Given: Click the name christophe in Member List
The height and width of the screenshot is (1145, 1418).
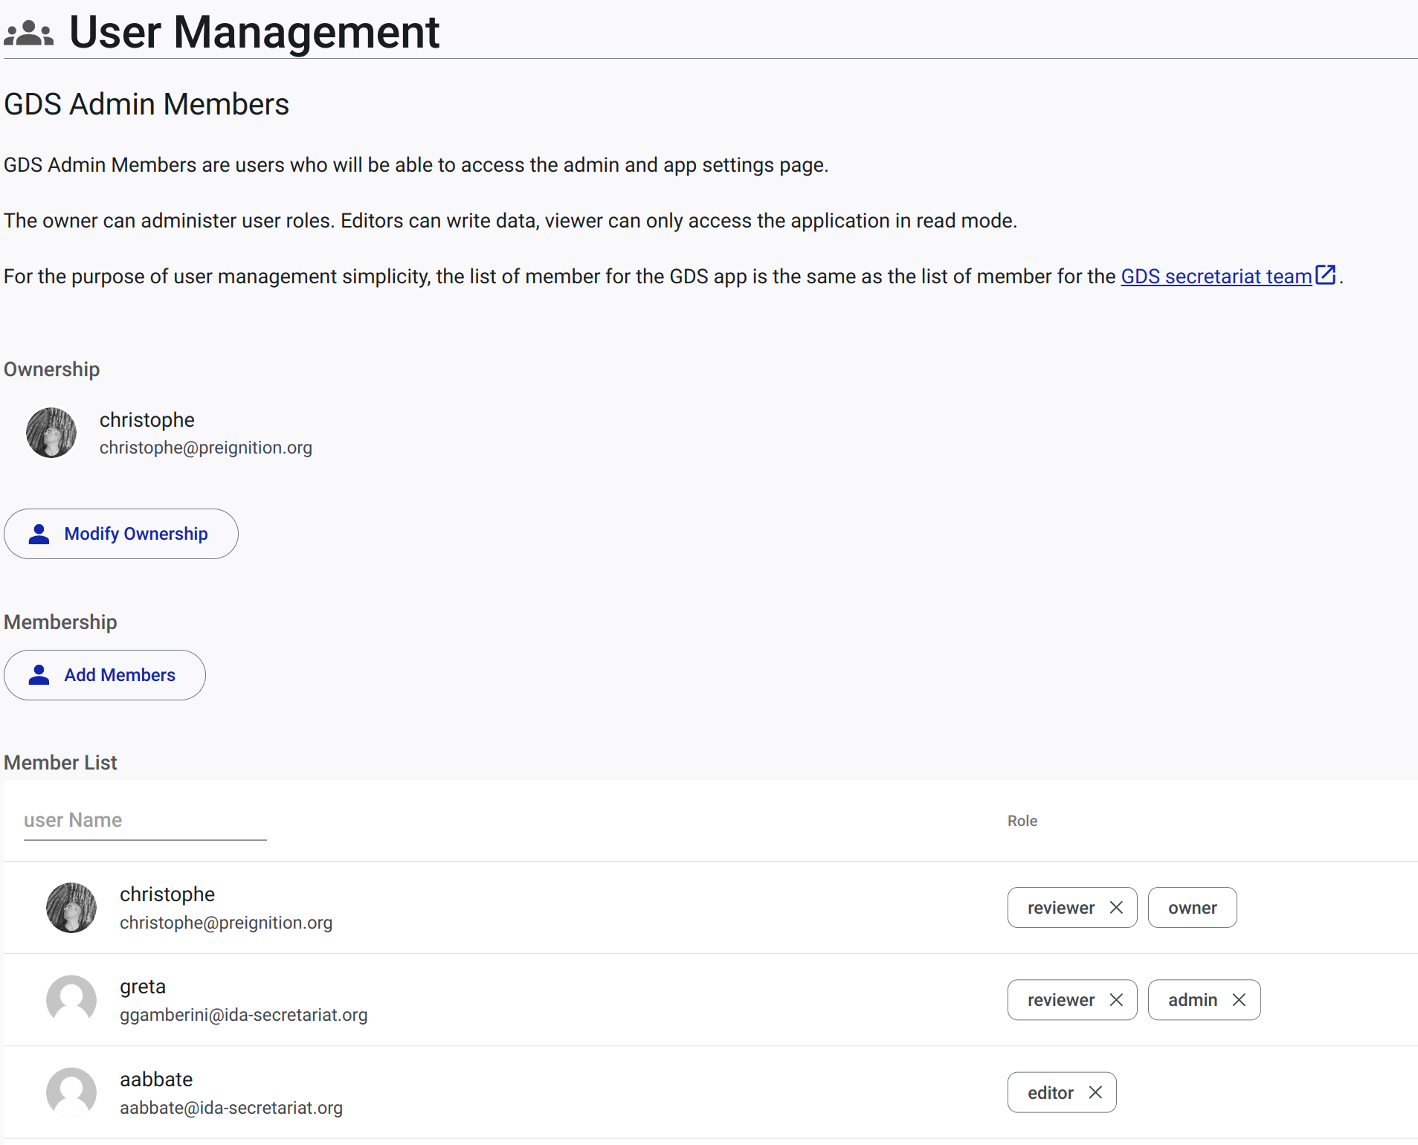Looking at the screenshot, I should click(167, 894).
